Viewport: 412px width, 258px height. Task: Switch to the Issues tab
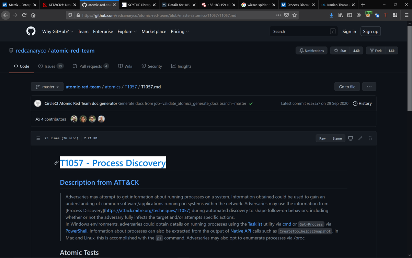(51, 66)
